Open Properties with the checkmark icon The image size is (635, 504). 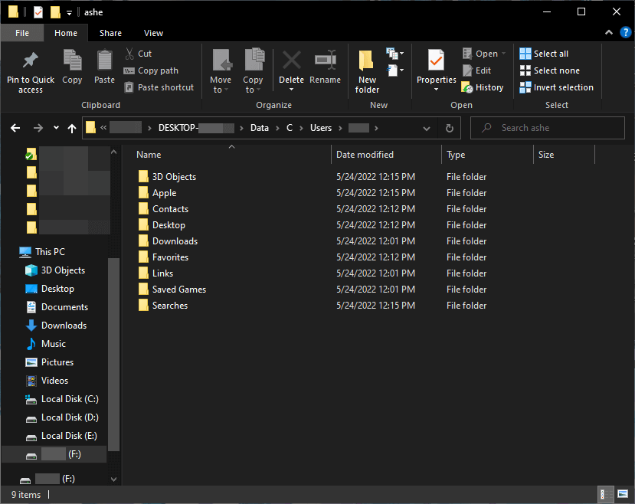point(436,61)
